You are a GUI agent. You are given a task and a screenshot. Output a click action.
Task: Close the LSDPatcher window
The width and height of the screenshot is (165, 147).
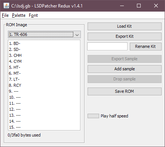click(156, 6)
